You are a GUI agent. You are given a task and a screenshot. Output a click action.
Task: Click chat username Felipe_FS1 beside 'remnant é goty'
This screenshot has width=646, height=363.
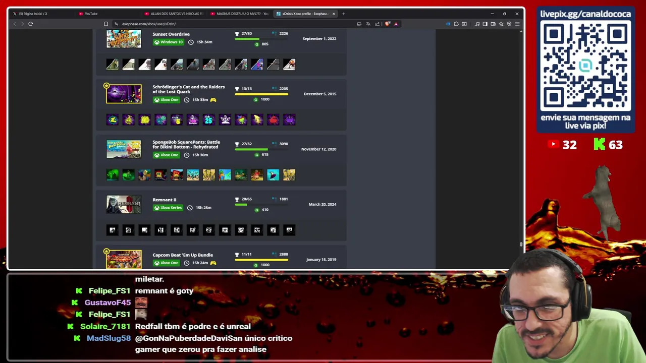click(110, 291)
